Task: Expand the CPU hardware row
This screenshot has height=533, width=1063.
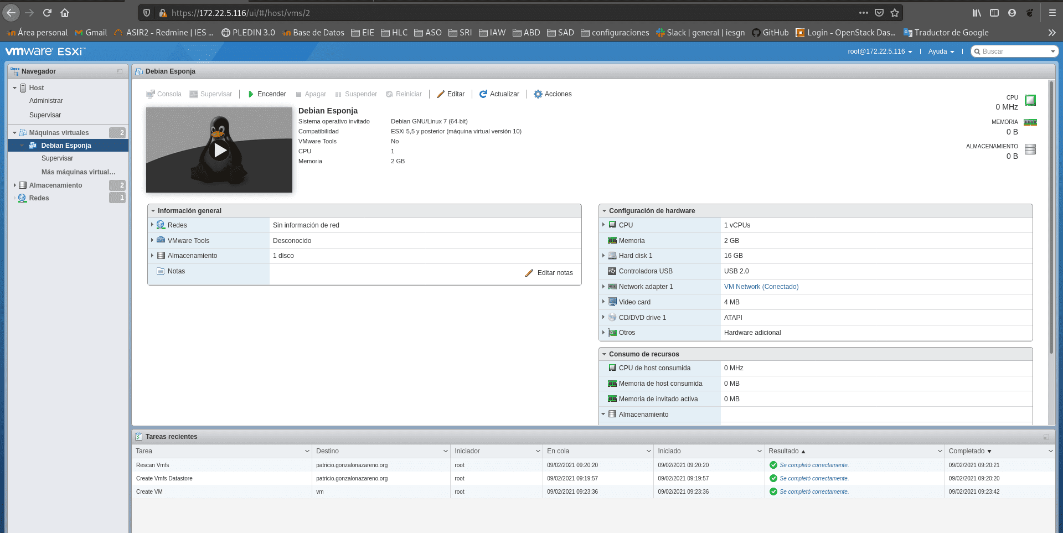Action: click(x=603, y=225)
